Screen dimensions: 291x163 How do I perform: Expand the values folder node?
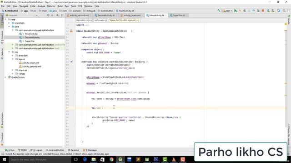coord(13,73)
